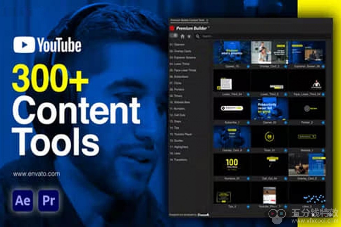This screenshot has height=227, width=341.
Task: Click the blue dot beside Call_Out_04
Action: pos(286,178)
